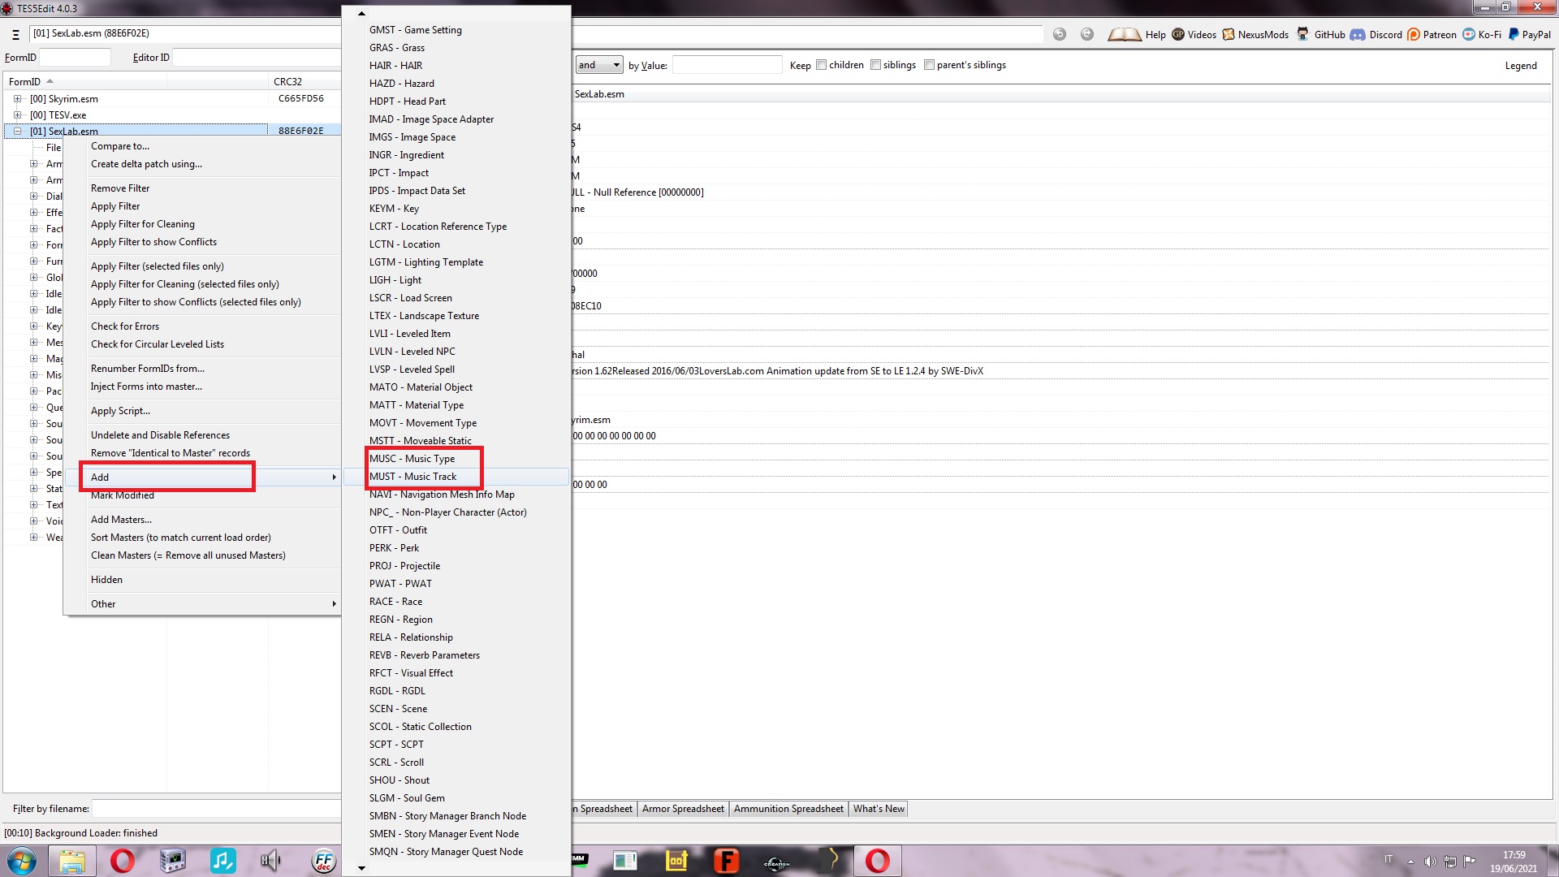This screenshot has width=1559, height=877.
Task: Select Check for Errors
Action: pos(125,326)
